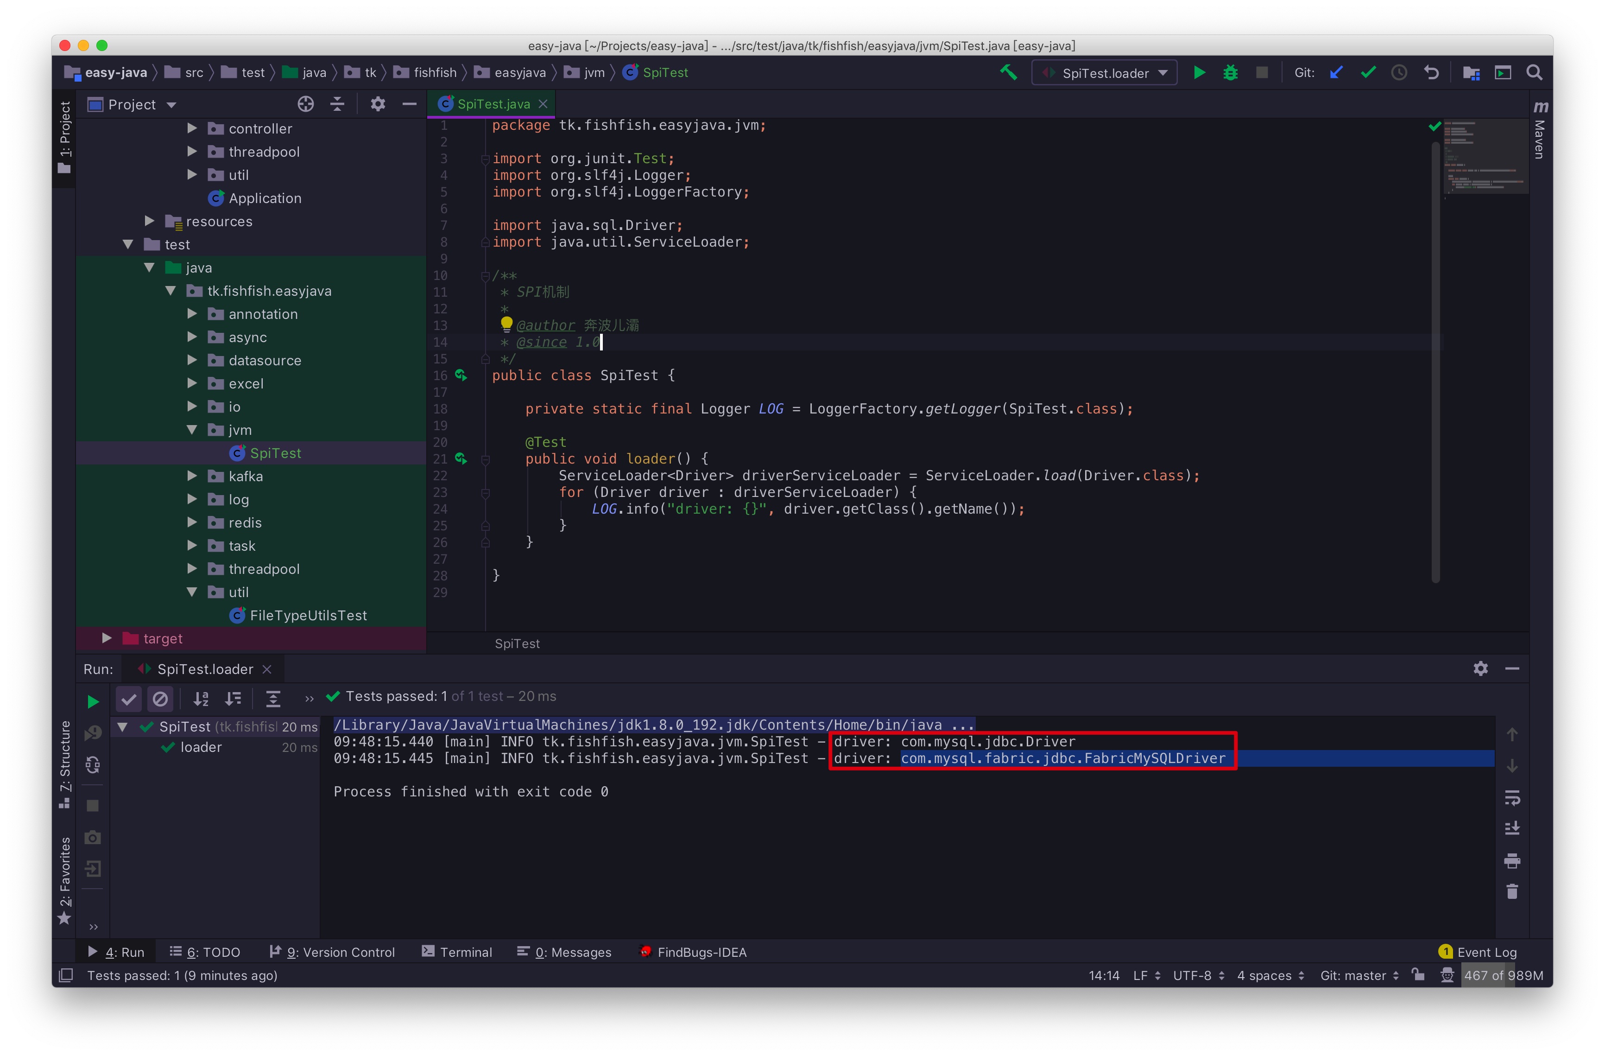Toggle soft-wrap in the console output
Viewport: 1605px width, 1056px height.
[x=1512, y=798]
